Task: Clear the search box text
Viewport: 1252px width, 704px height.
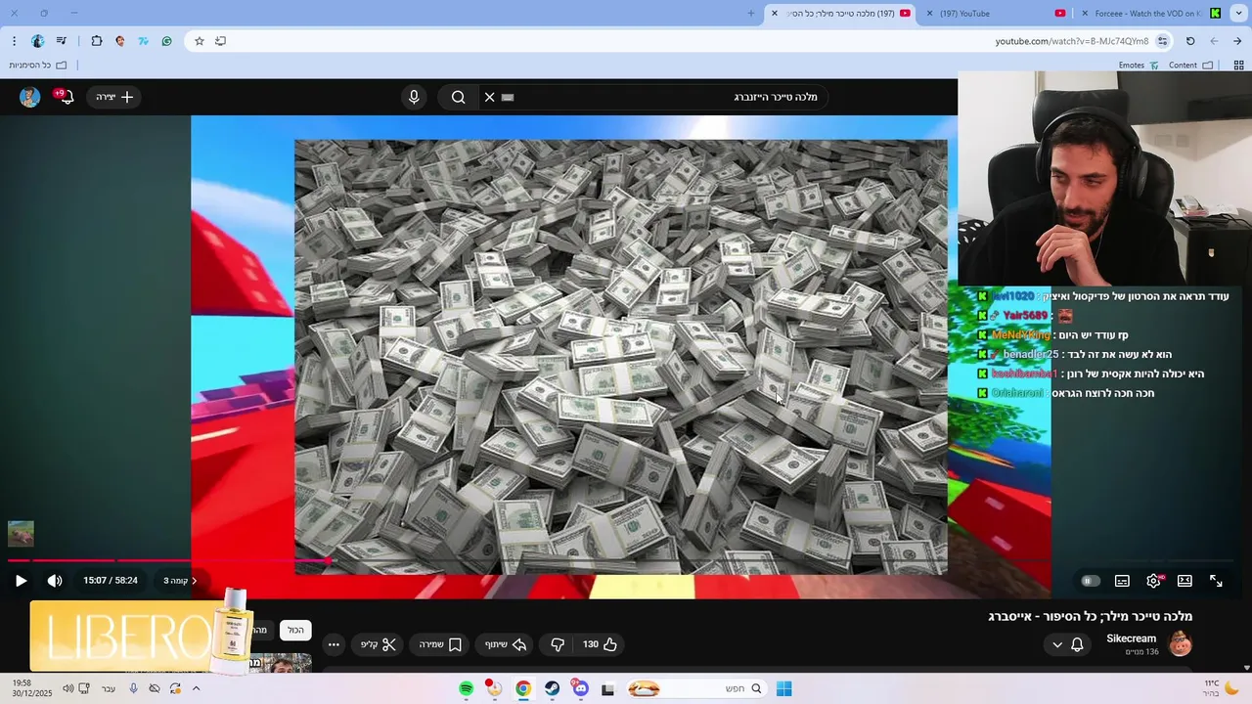Action: 490,97
